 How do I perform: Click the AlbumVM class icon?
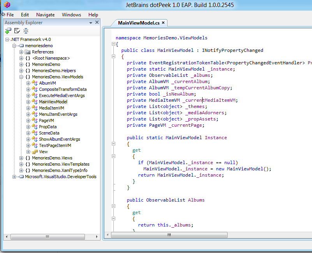click(35, 83)
